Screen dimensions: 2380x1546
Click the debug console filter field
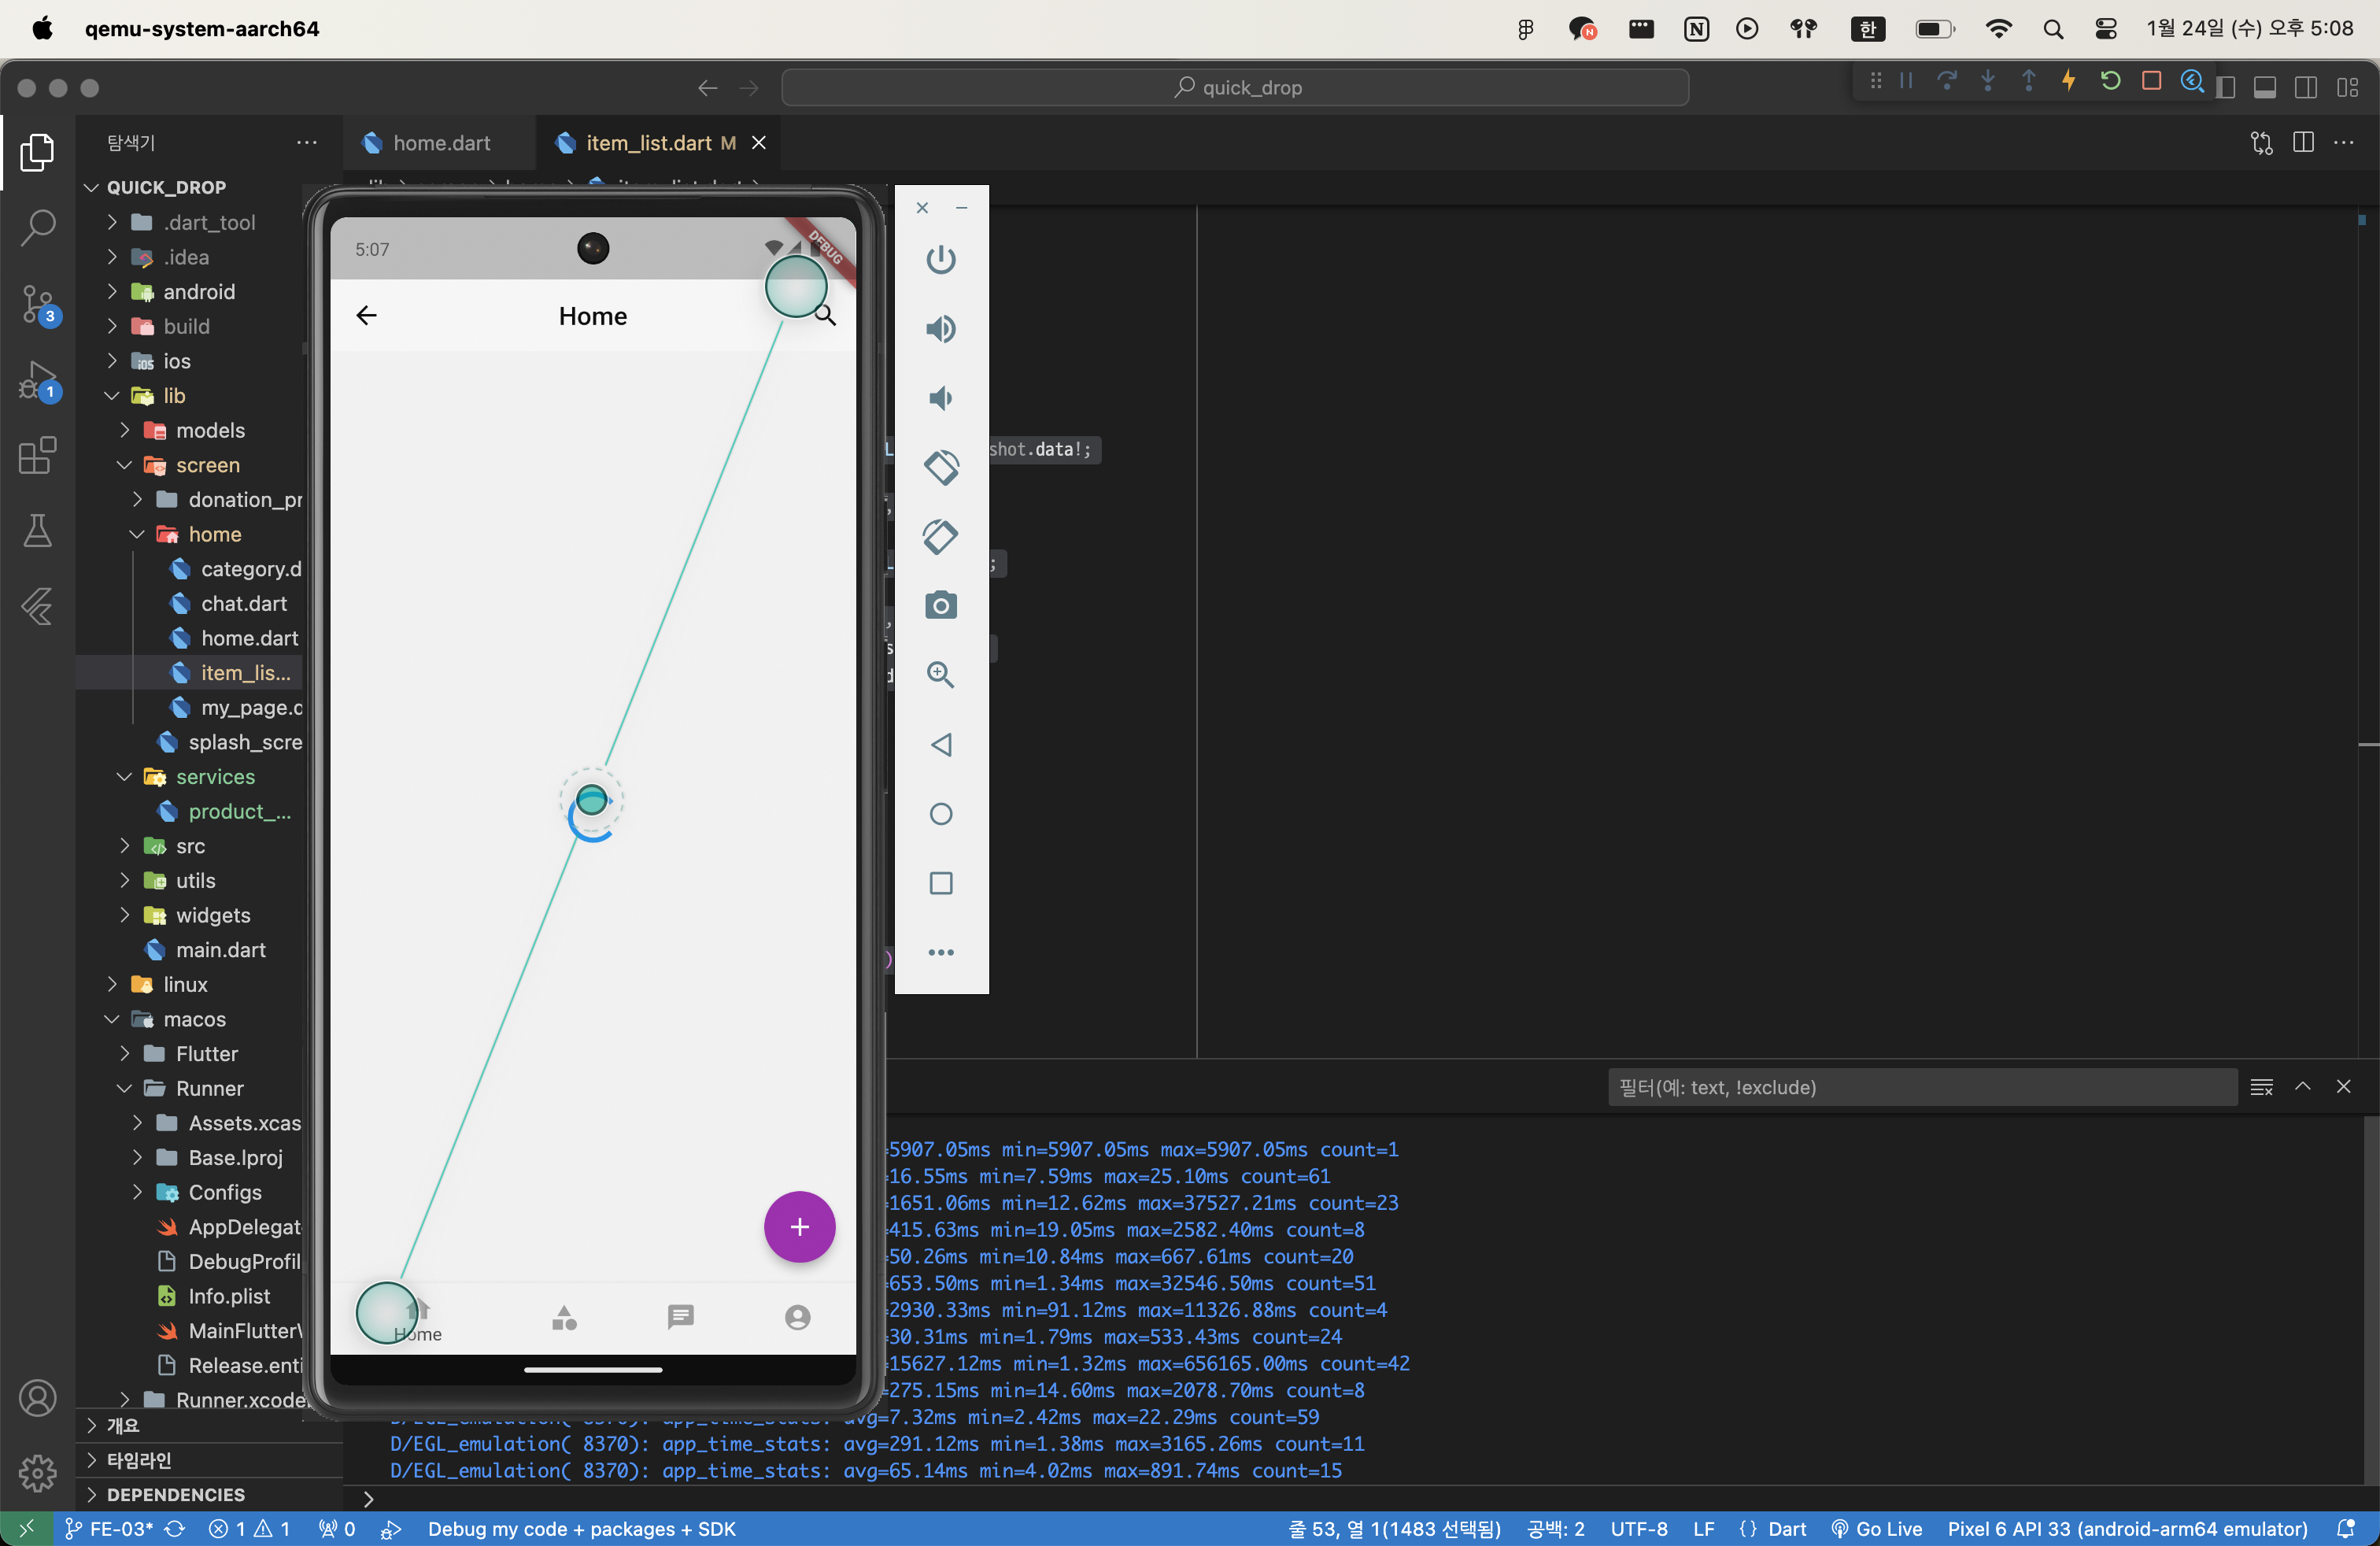(1920, 1087)
